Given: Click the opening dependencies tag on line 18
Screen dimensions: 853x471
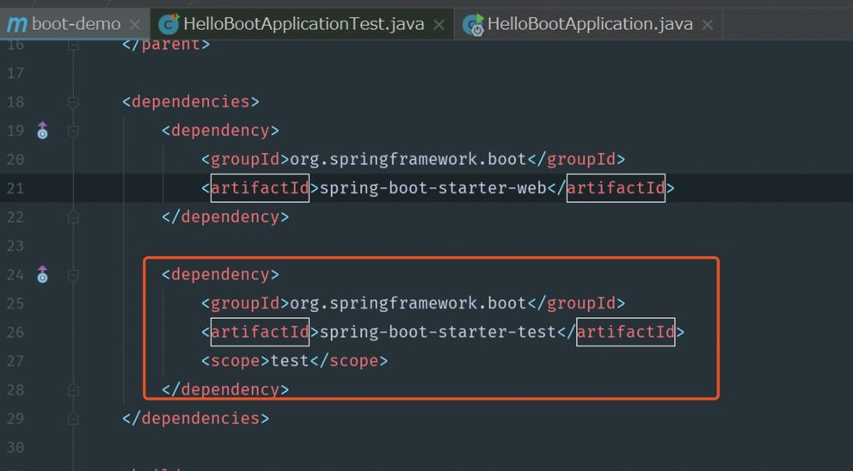Looking at the screenshot, I should point(190,101).
